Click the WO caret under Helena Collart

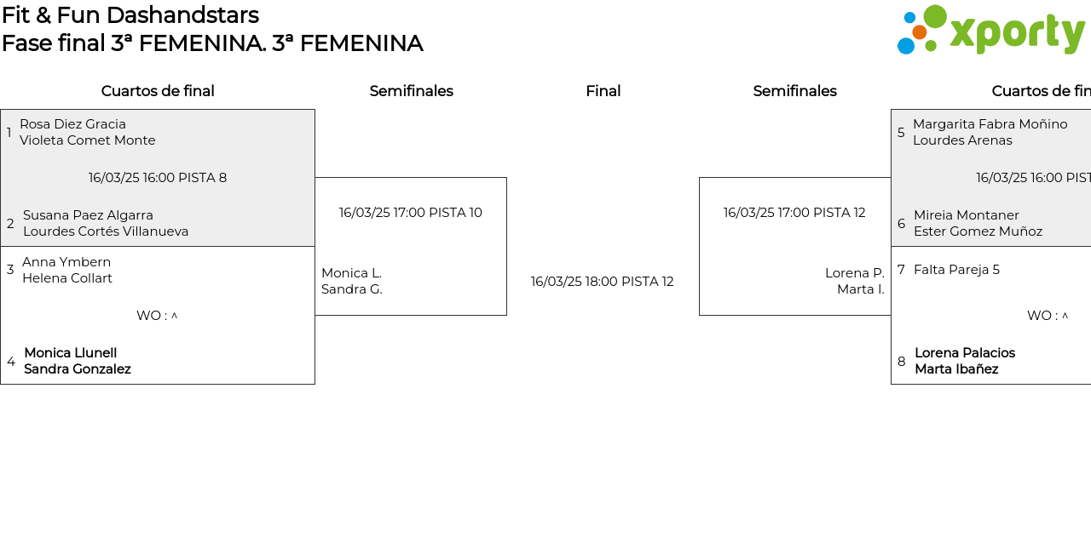174,316
